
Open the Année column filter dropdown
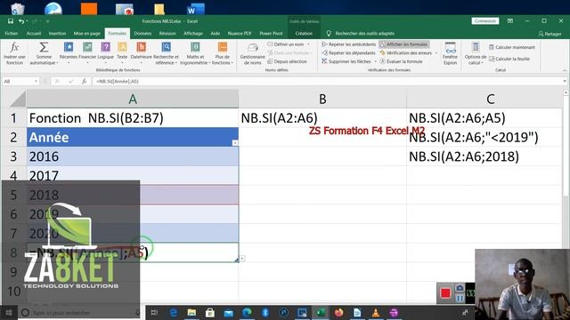tap(235, 143)
